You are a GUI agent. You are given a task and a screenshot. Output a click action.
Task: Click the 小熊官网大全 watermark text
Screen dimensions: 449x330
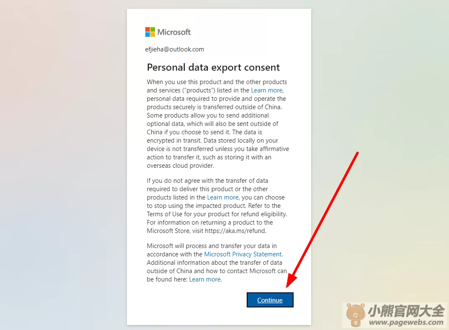click(x=406, y=311)
